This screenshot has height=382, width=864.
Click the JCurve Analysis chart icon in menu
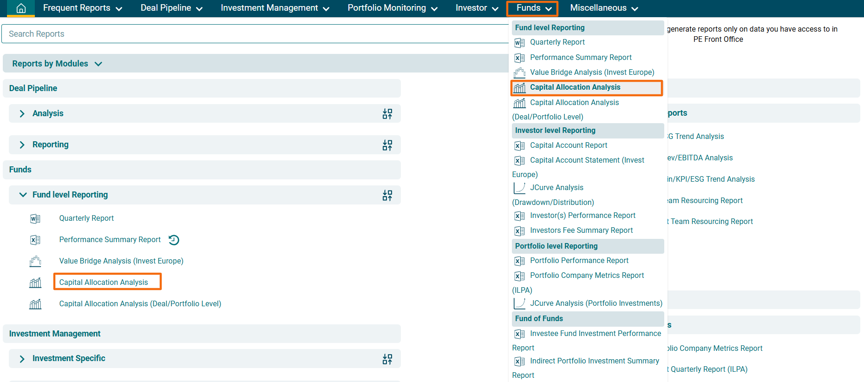pos(519,188)
